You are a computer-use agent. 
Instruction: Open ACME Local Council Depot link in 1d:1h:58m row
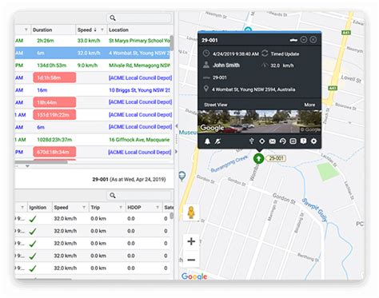pos(140,77)
